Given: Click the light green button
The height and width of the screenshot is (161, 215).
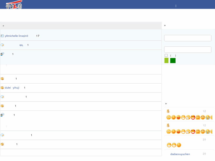Looking at the screenshot, I should tap(166, 61).
